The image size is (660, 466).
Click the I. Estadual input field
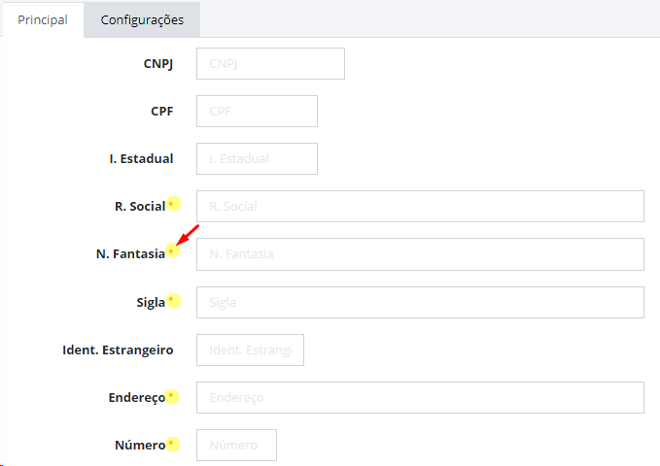click(x=257, y=158)
